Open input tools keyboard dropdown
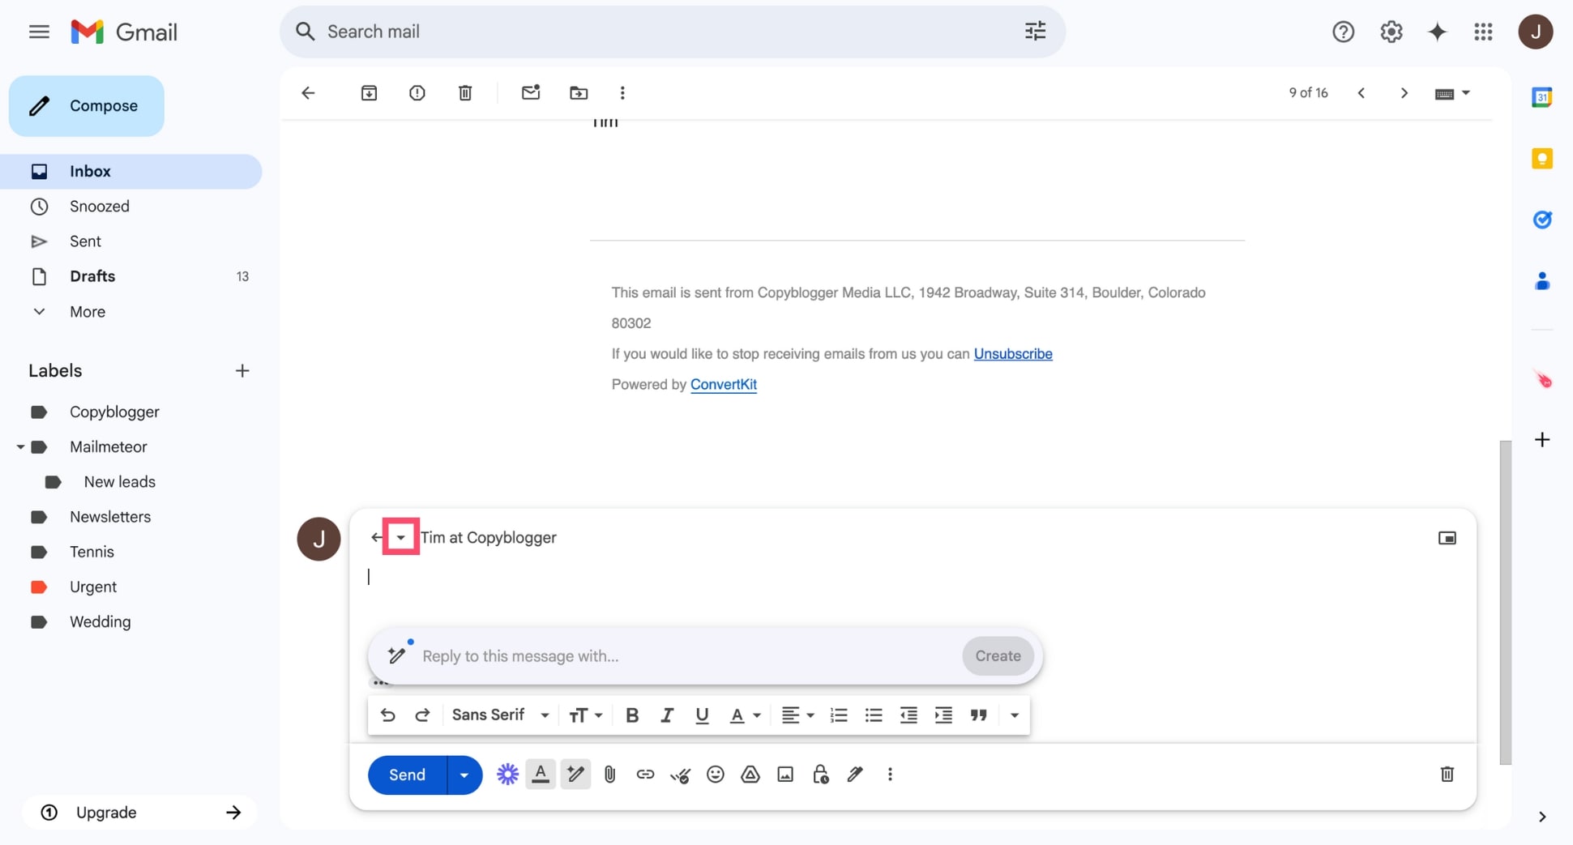 [1452, 93]
